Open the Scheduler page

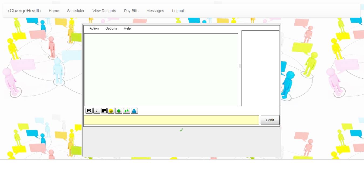76,11
